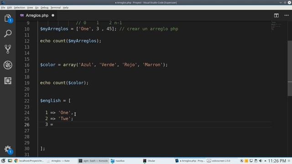Open the Manage gear menu
Viewport: 292px width, 164px height.
pyautogui.click(x=8, y=149)
